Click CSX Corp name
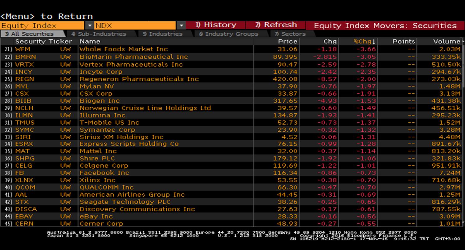 point(96,93)
